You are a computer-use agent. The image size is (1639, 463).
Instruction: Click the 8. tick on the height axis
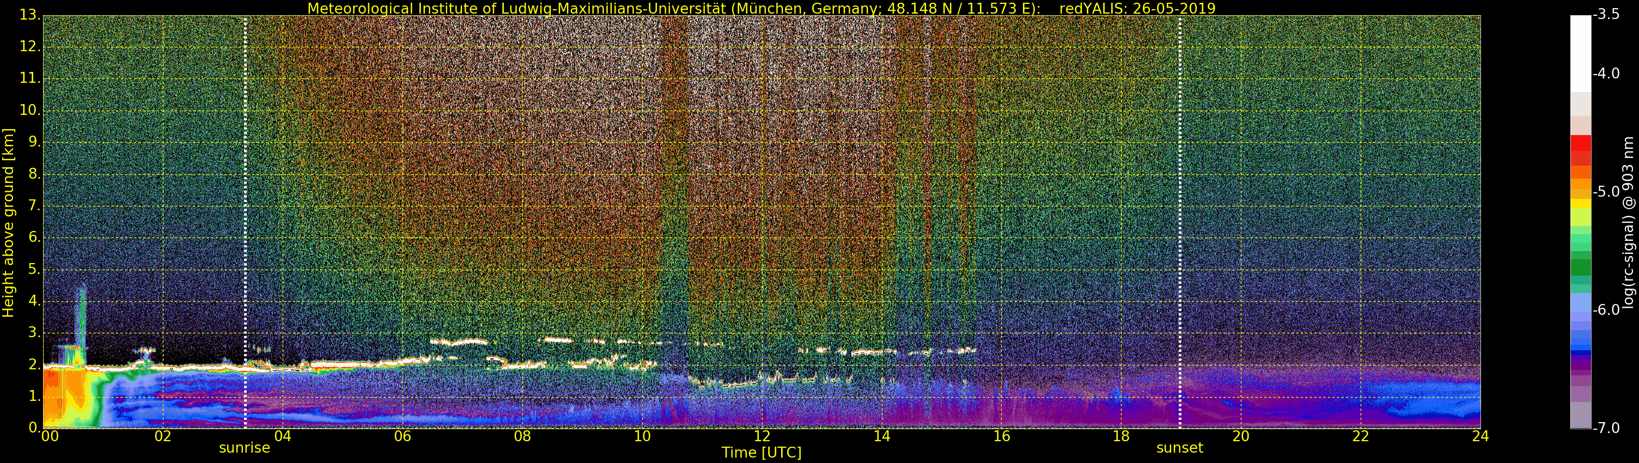(x=34, y=174)
